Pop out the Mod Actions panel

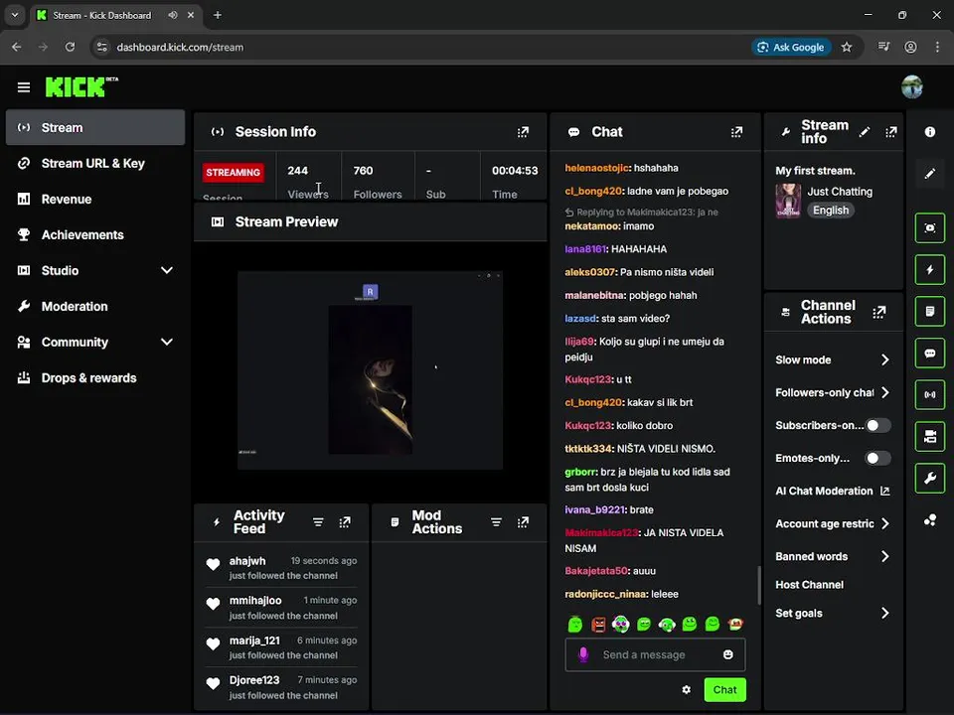(x=524, y=522)
